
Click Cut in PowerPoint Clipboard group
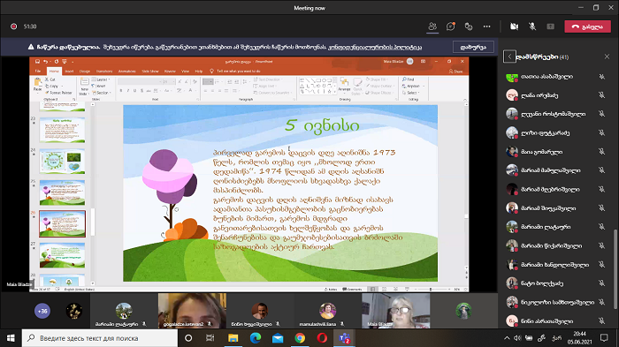(x=50, y=79)
